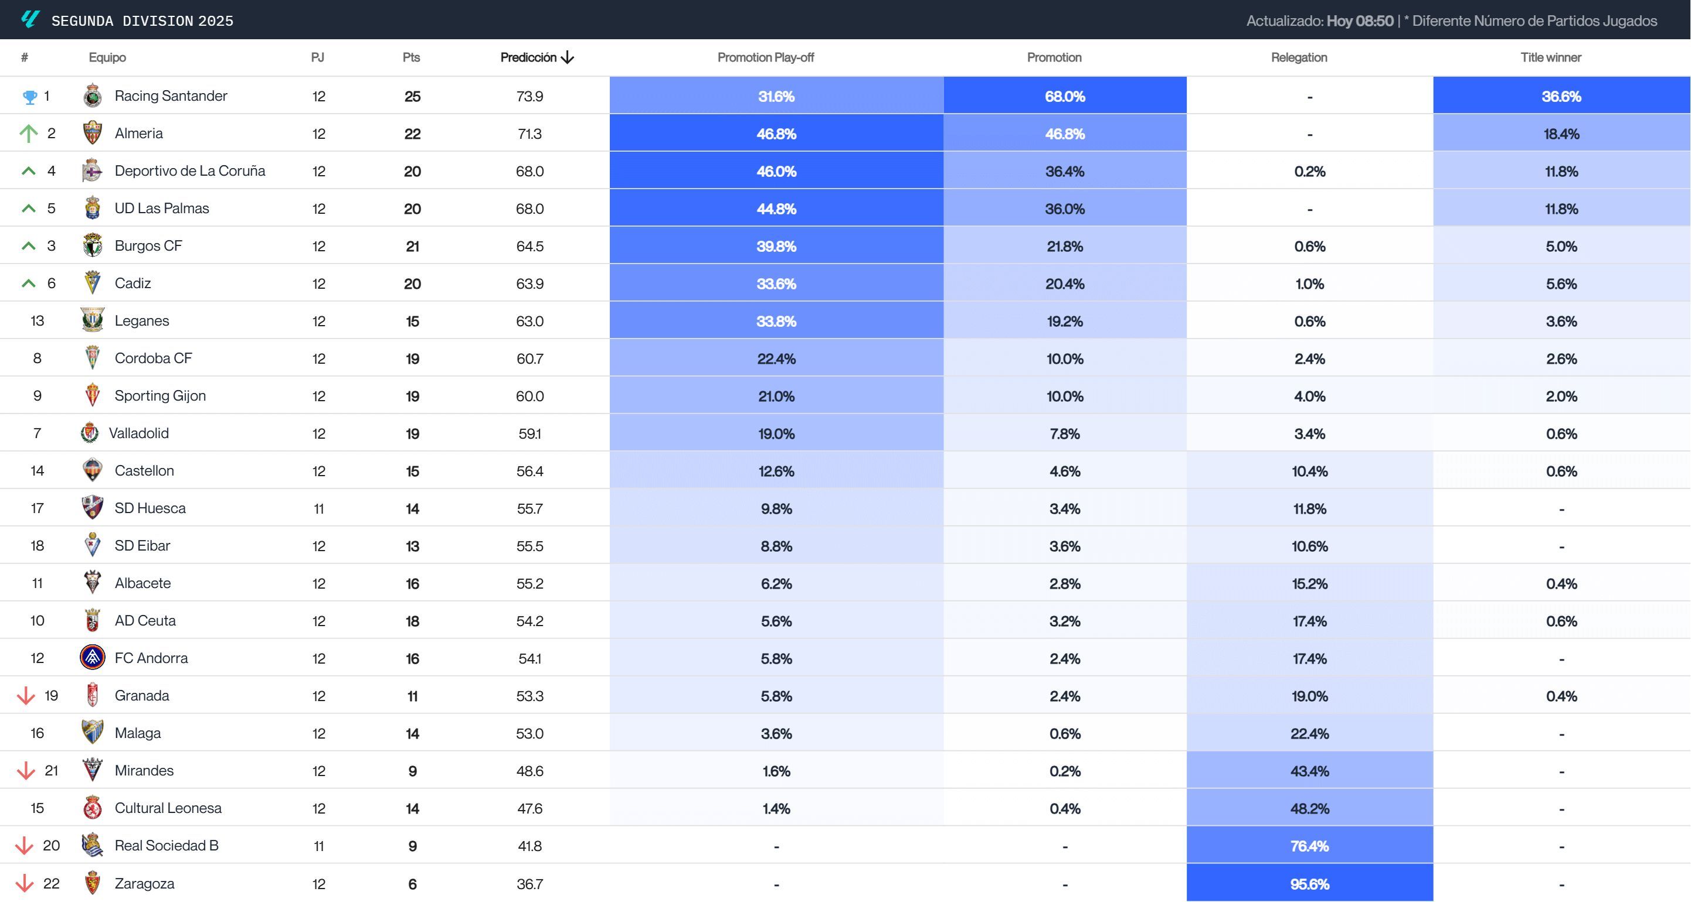Click the Zaragoza team crest
1691x902 pixels.
(x=93, y=883)
